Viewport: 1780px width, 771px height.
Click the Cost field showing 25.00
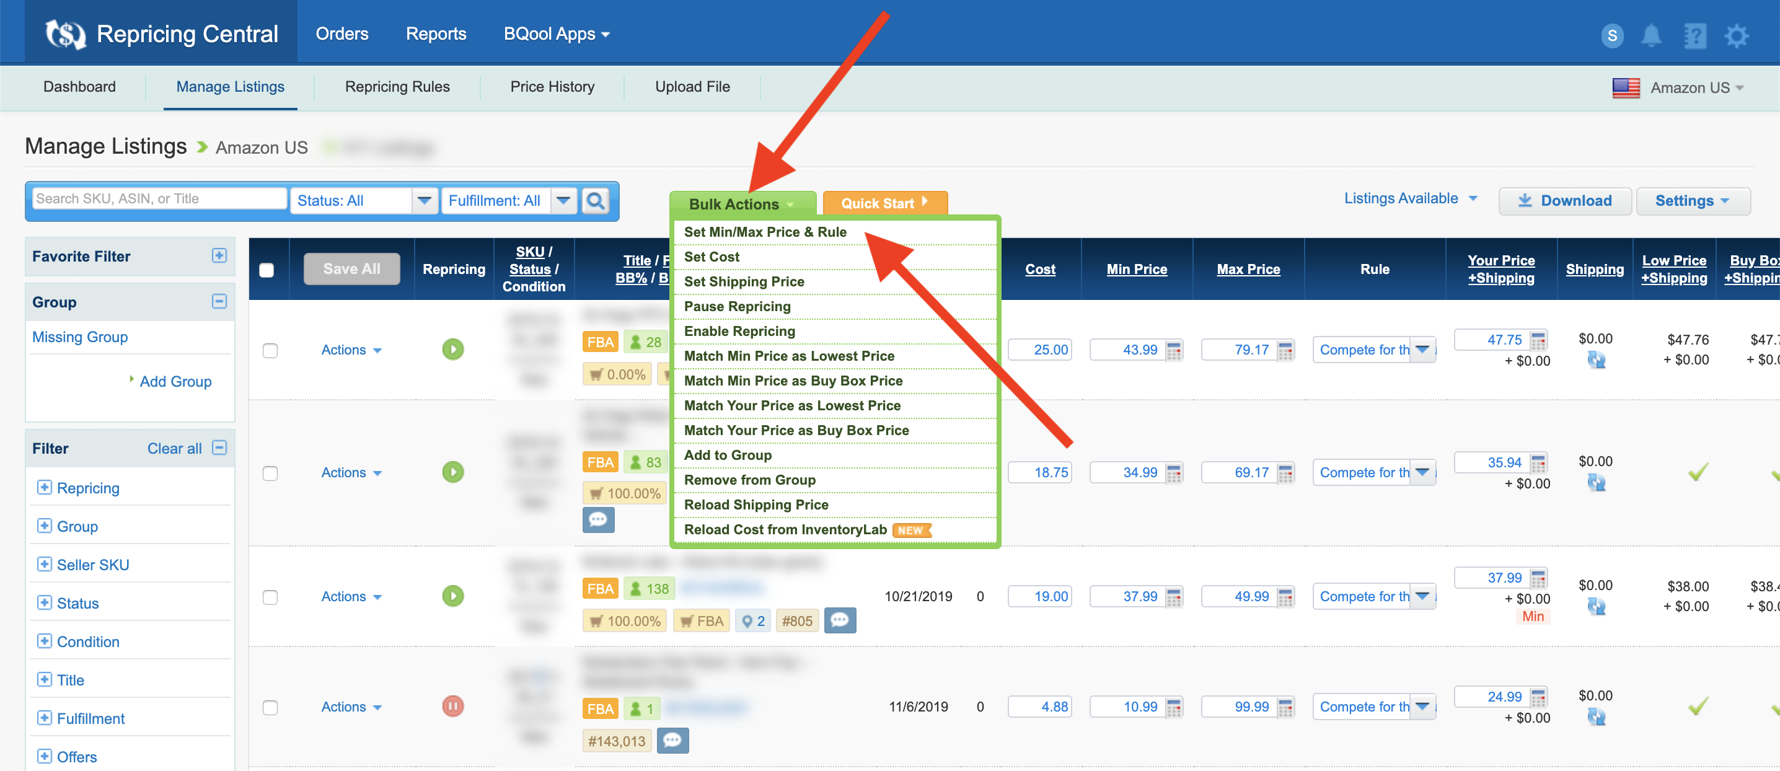tap(1040, 350)
